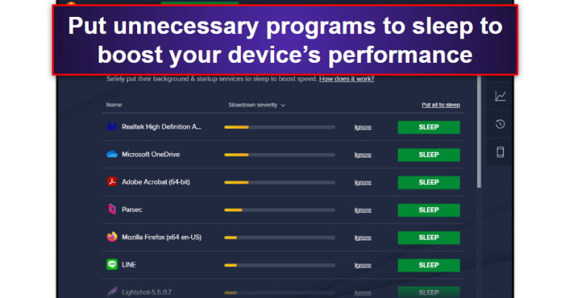Put Mozilla Firefox to sleep
This screenshot has height=298, width=569.
(428, 237)
